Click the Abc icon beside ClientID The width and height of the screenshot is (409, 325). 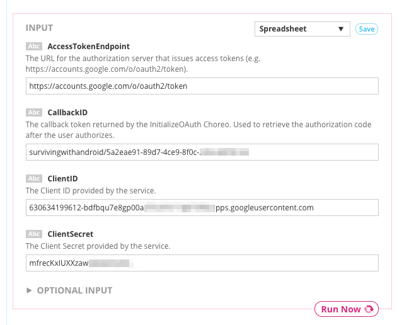(x=34, y=178)
